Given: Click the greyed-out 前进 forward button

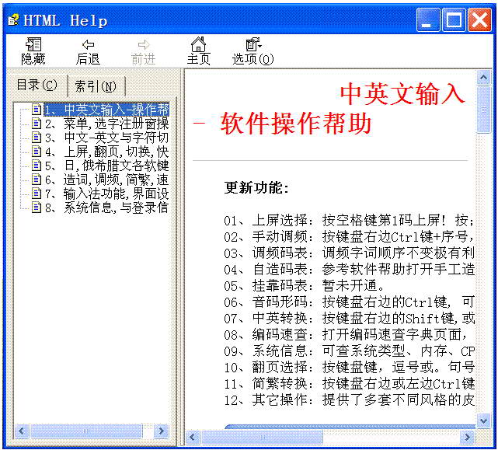Looking at the screenshot, I should (x=144, y=51).
